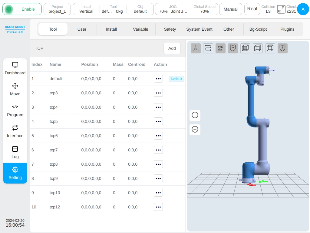Open the Log page

coord(15,152)
